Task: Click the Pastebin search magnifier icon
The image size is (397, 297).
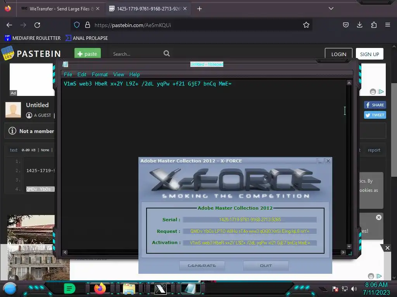Action: tap(167, 53)
